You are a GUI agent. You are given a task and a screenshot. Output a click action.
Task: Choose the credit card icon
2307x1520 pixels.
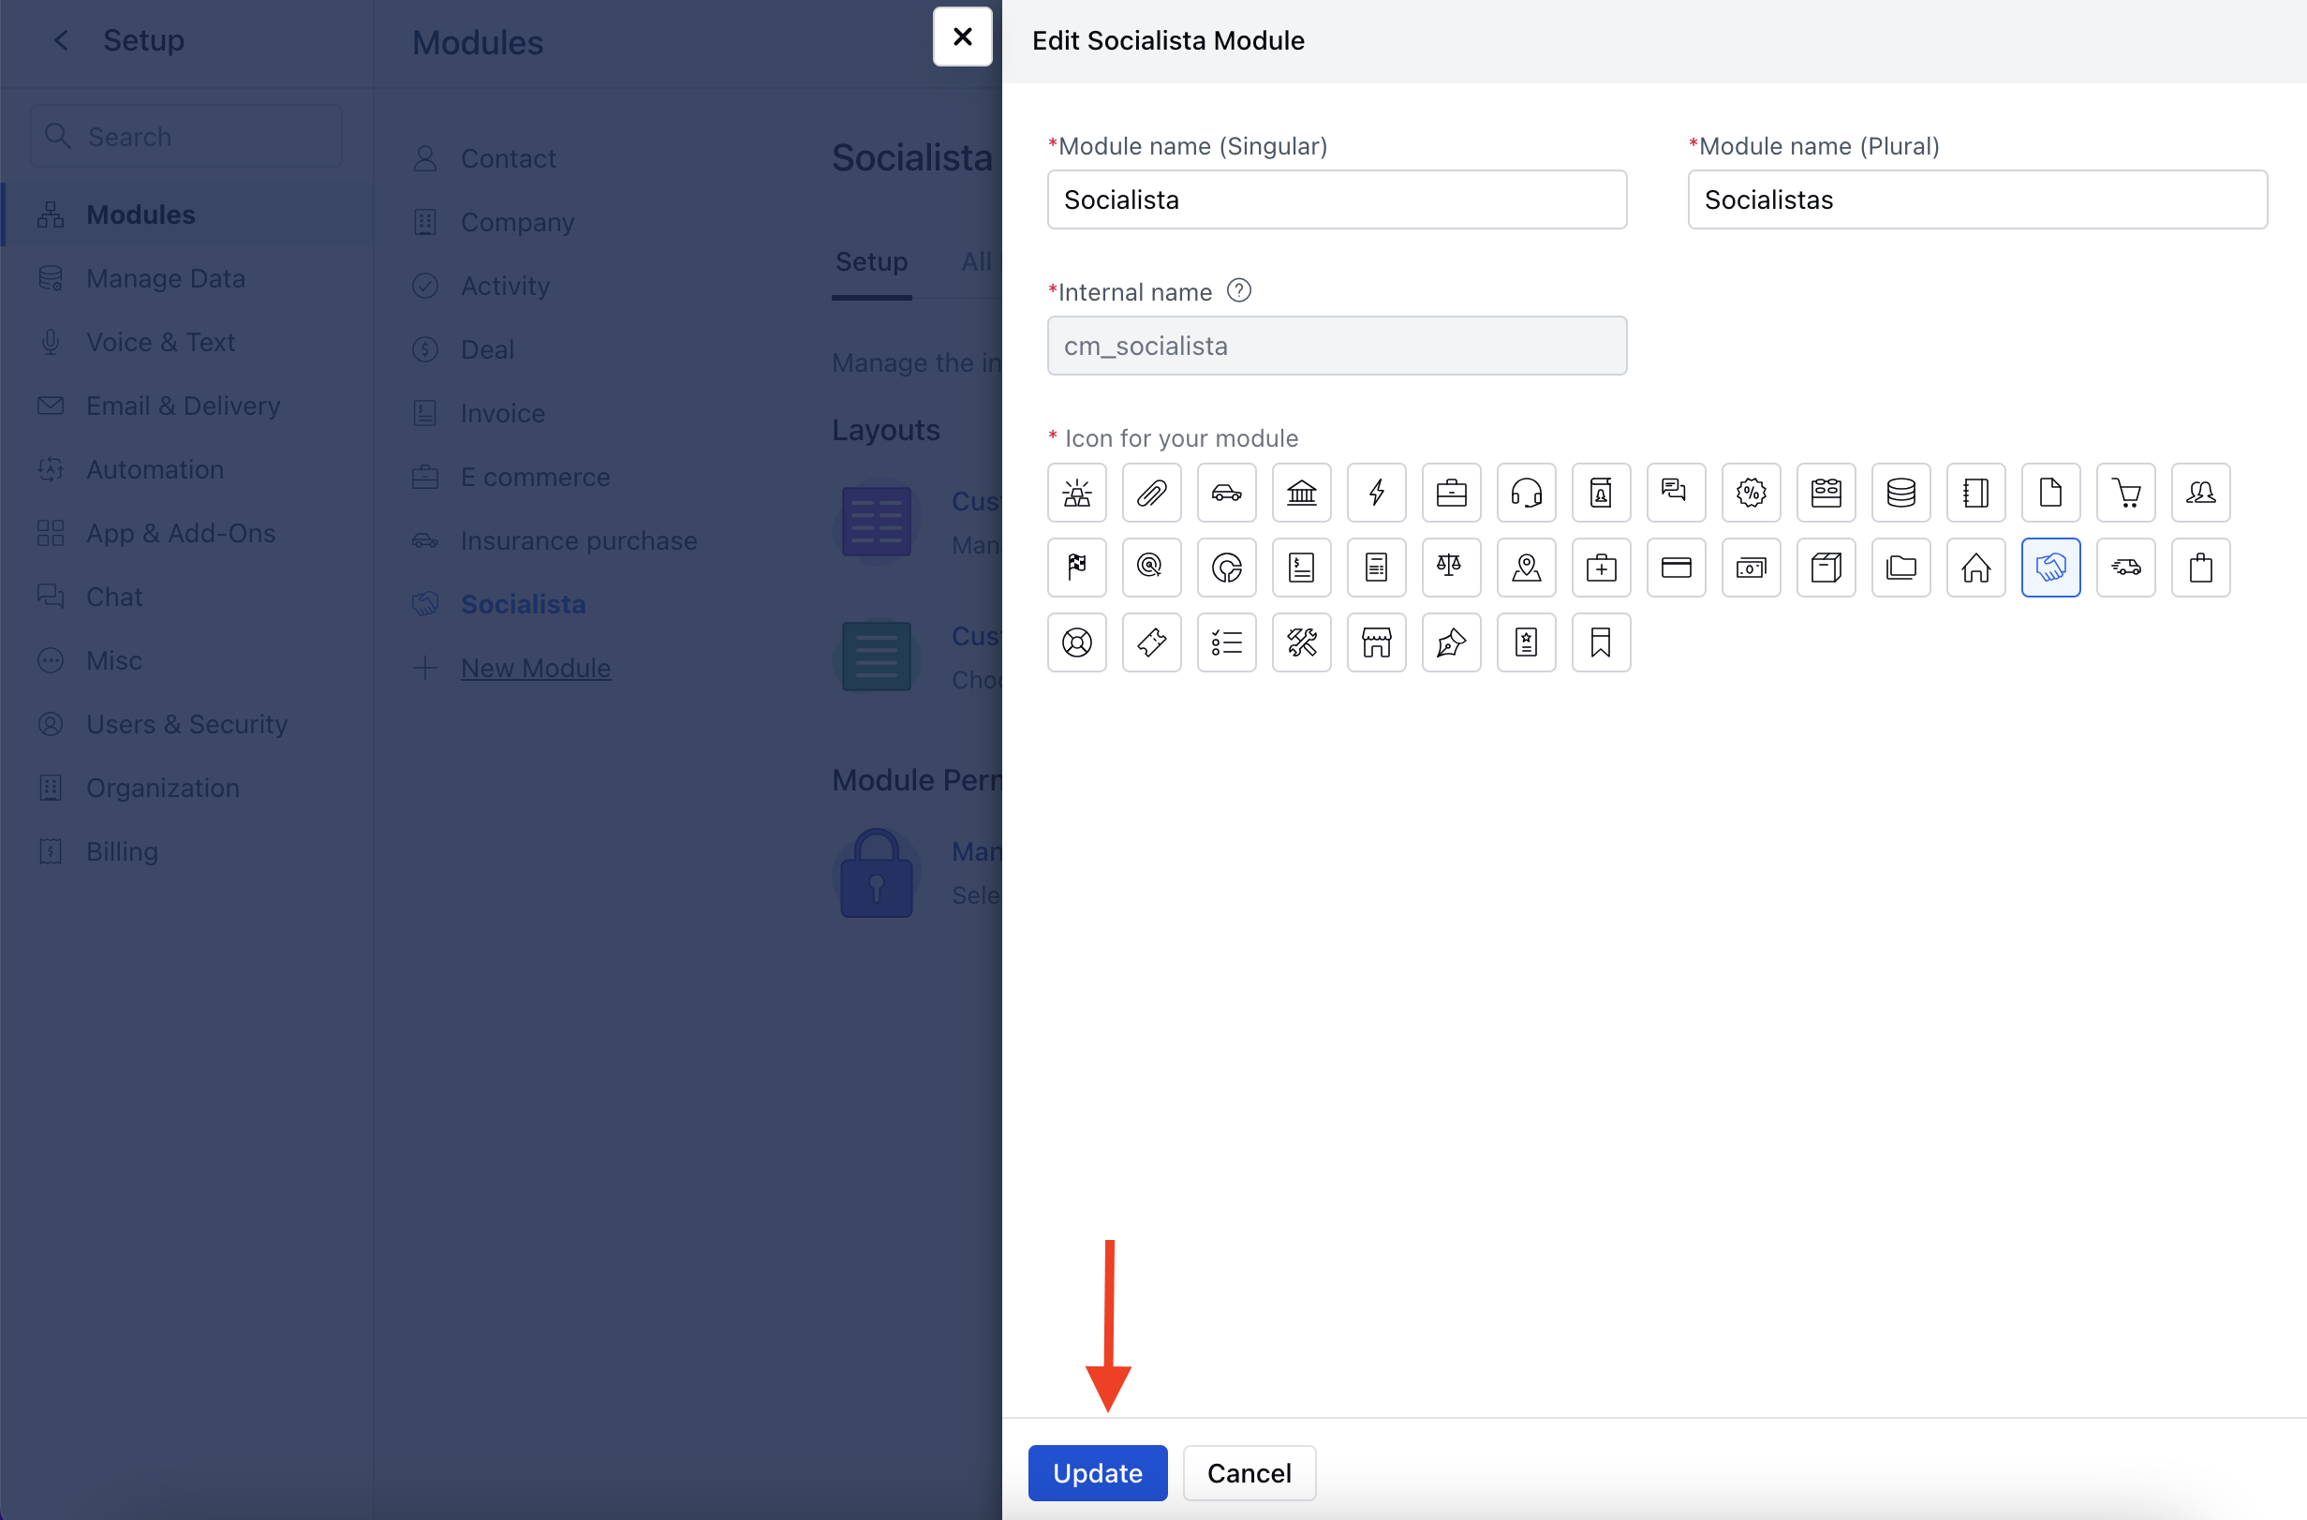1676,568
